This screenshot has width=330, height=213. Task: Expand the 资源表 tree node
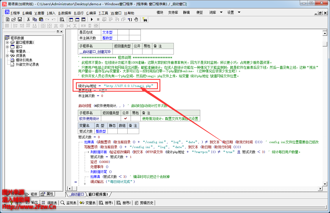[7, 55]
